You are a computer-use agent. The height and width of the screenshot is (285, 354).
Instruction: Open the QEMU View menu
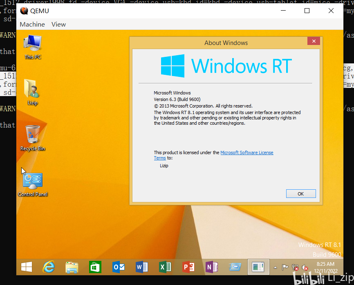58,25
